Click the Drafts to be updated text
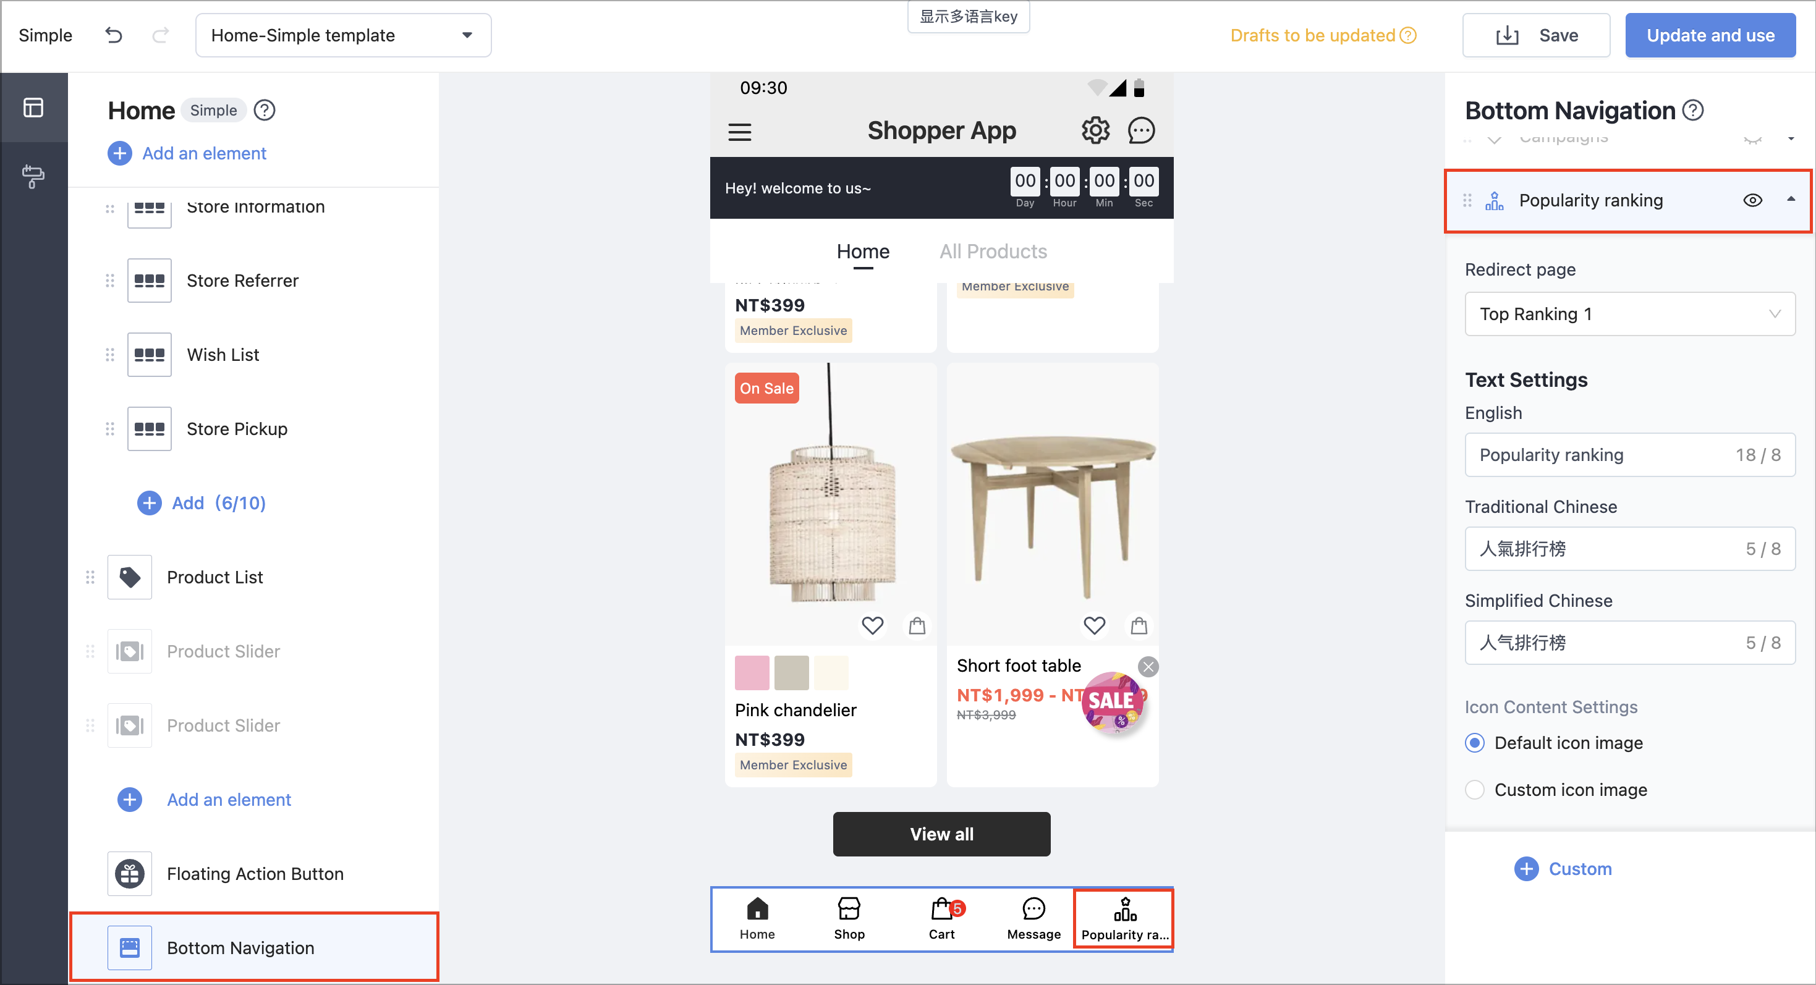This screenshot has height=985, width=1816. tap(1313, 35)
